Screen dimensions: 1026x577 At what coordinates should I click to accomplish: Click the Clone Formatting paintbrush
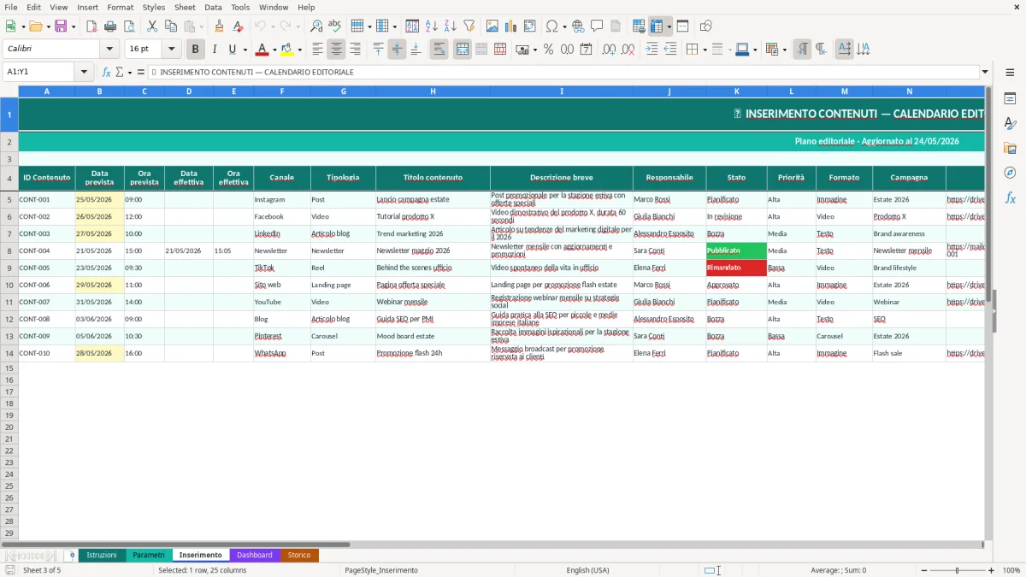[x=220, y=26]
